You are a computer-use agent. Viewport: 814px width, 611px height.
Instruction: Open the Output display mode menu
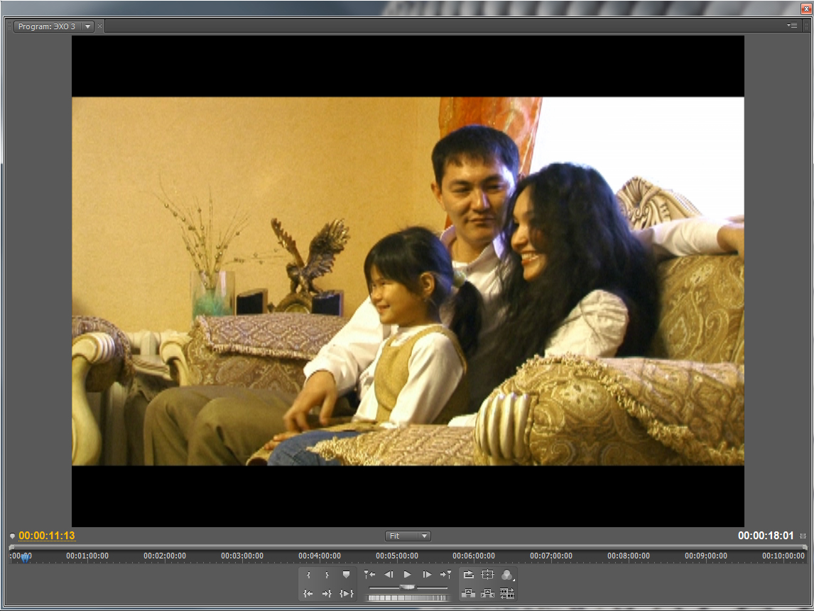[x=507, y=575]
